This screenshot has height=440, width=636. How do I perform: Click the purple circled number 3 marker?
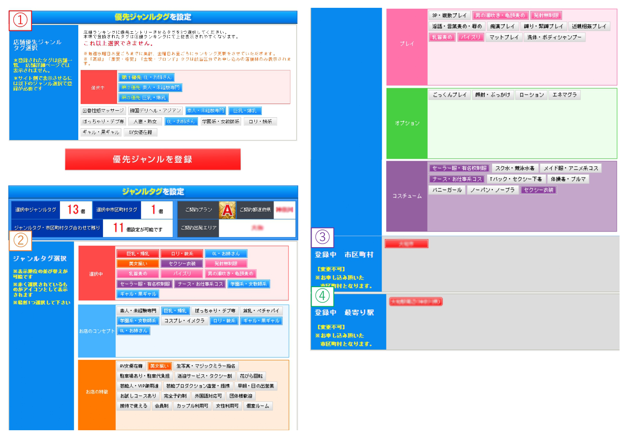322,237
